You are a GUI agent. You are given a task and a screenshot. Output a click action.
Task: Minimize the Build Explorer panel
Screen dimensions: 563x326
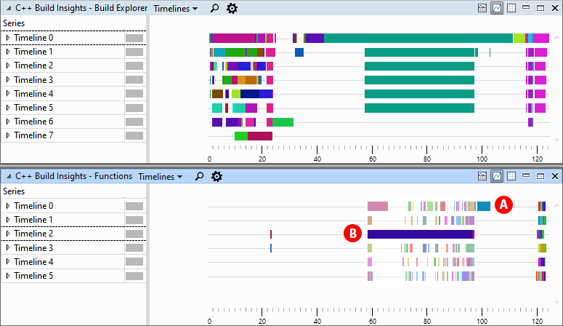click(526, 8)
